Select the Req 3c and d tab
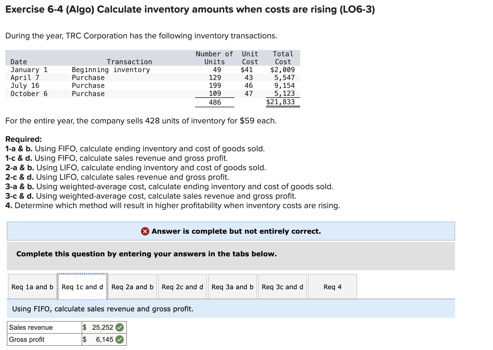The image size is (493, 350). pyautogui.click(x=282, y=287)
